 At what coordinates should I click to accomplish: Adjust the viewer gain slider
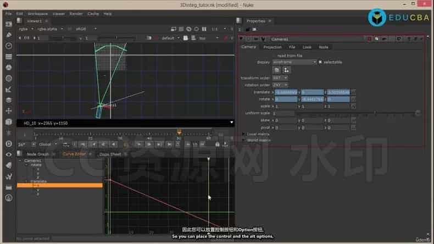(63, 38)
